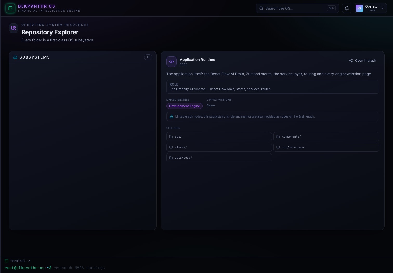The image size is (393, 273).
Task: Toggle the sidebar panel icon
Action: [10, 8]
